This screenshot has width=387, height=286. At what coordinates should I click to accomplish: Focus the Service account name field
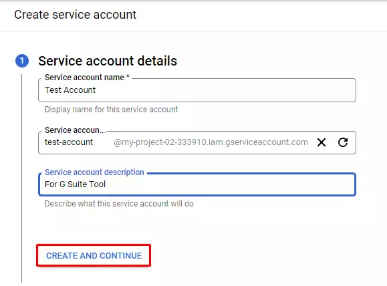pos(197,90)
